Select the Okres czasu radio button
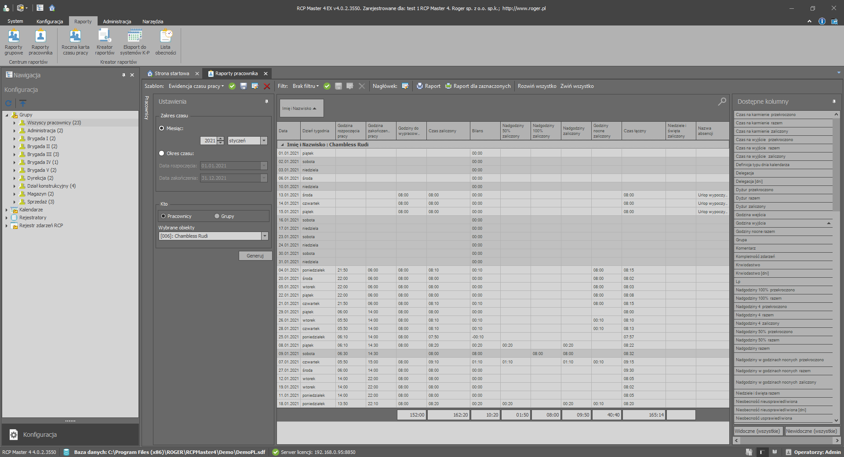 pyautogui.click(x=162, y=153)
